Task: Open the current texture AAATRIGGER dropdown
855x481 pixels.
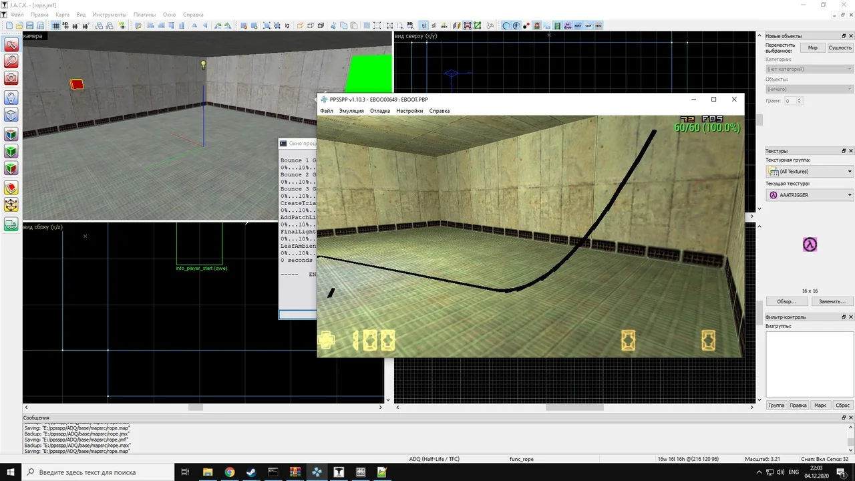Action: 810,195
